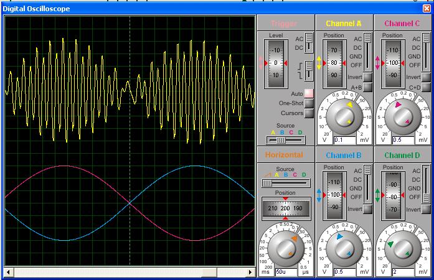Viewport: 434px width, 280px height.
Task: Click the Horizontal panel heading
Action: coord(284,155)
